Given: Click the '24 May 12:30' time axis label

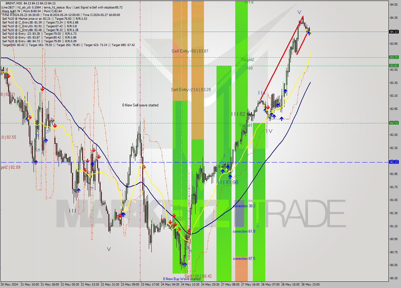Looking at the screenshot, I should pos(190,285).
